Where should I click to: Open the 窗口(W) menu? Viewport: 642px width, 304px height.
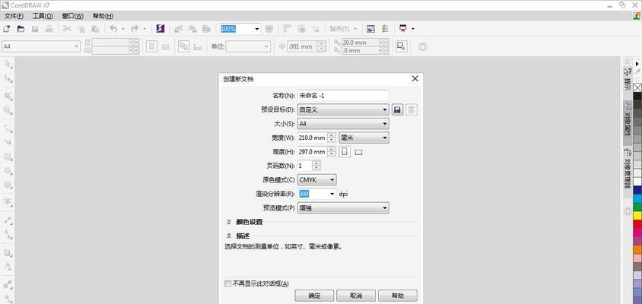click(73, 16)
